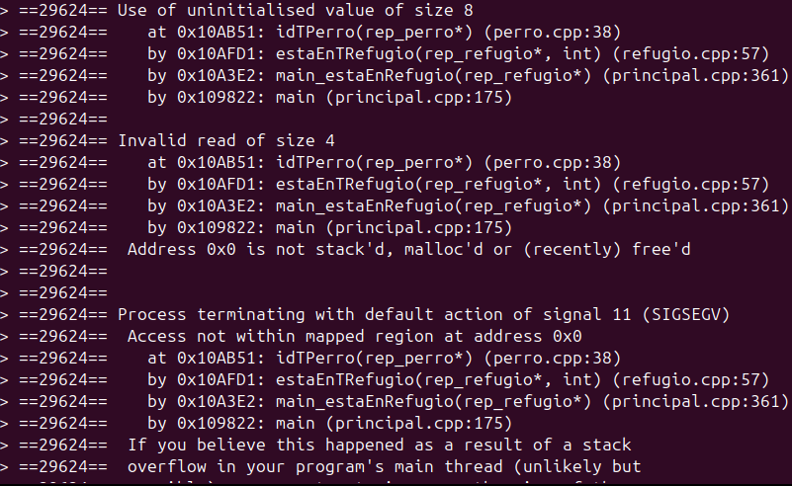Click first perro.cpp:38 file reference
This screenshot has height=486, width=792.
click(x=552, y=33)
